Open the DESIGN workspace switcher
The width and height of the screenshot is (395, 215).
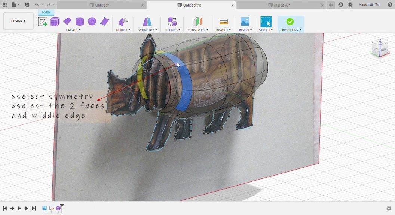(x=18, y=21)
